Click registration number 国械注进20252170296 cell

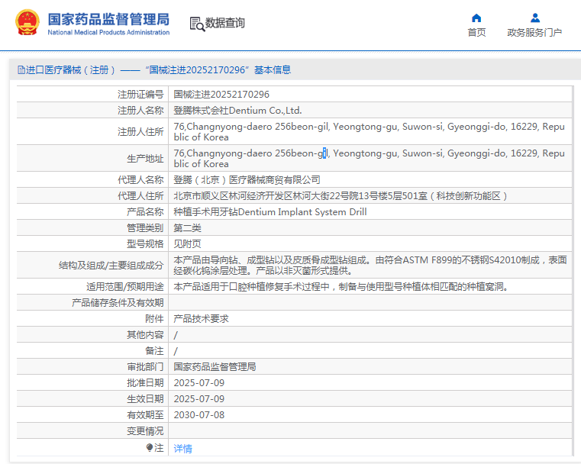pyautogui.click(x=221, y=94)
